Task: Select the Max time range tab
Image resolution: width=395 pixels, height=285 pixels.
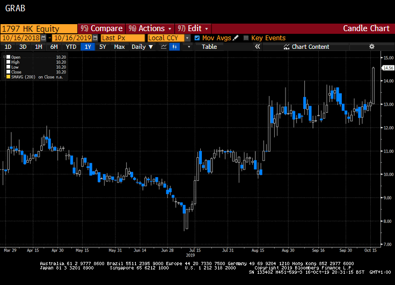Action: click(x=119, y=47)
